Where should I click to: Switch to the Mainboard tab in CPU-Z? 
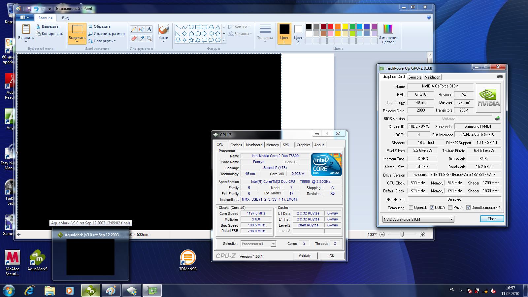pyautogui.click(x=254, y=145)
